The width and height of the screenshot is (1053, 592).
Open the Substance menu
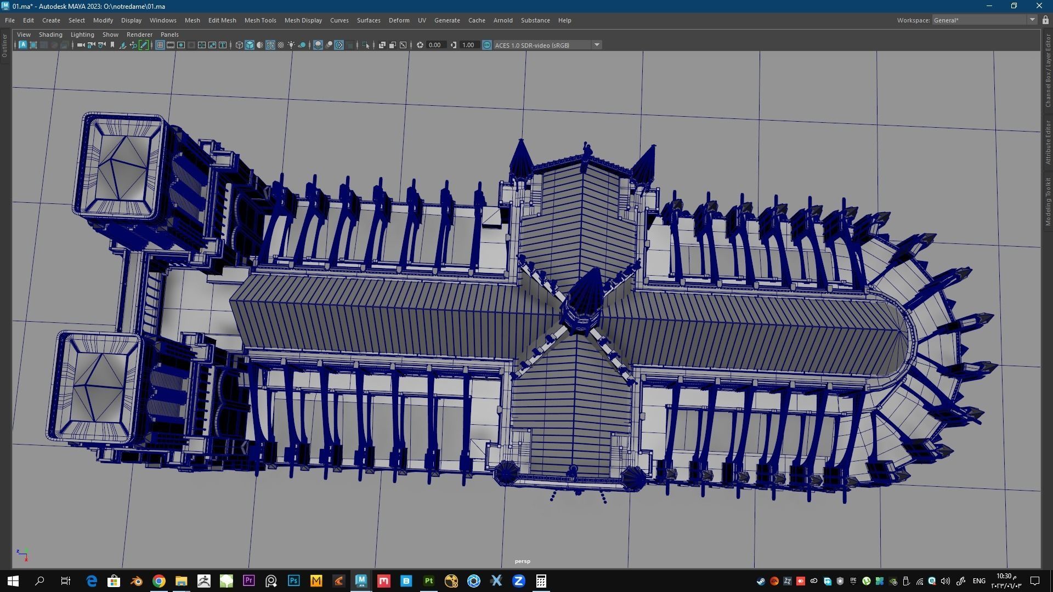tap(535, 20)
